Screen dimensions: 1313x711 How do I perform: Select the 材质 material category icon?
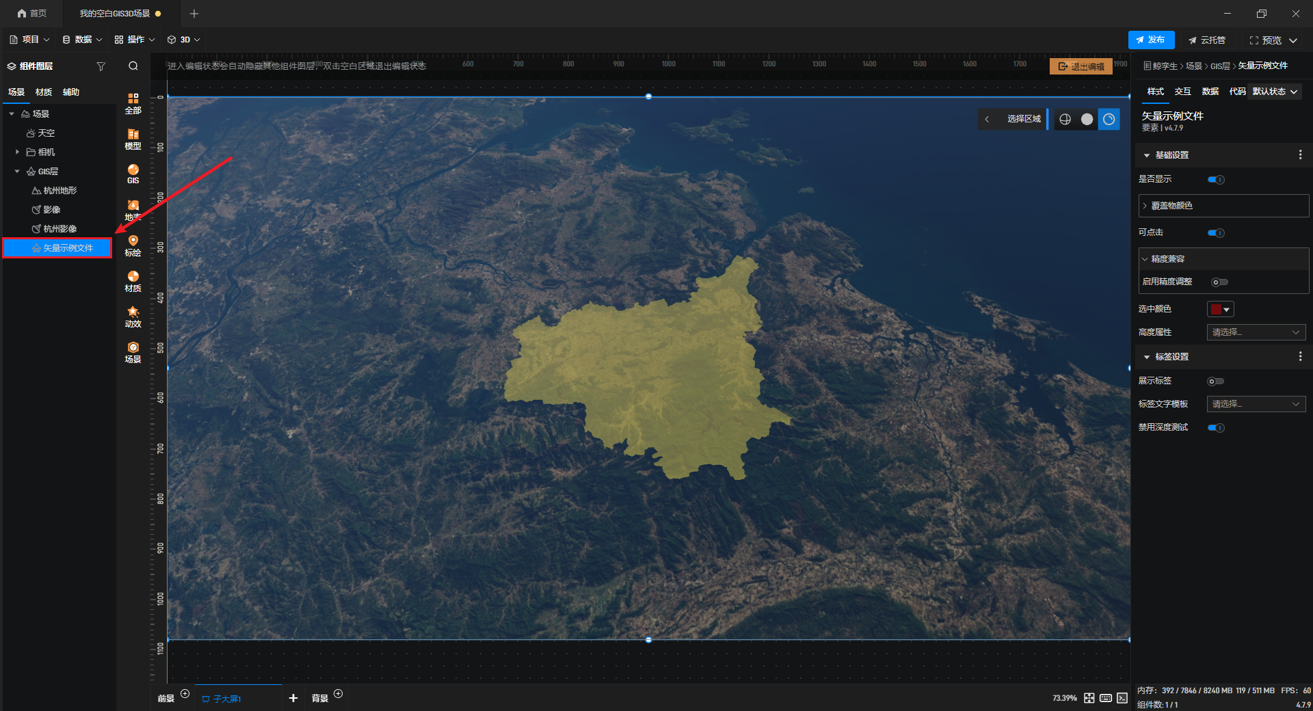[x=133, y=282]
